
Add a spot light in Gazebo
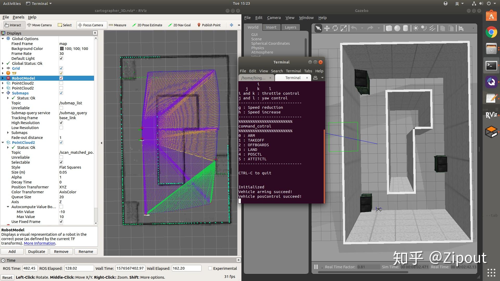click(424, 28)
